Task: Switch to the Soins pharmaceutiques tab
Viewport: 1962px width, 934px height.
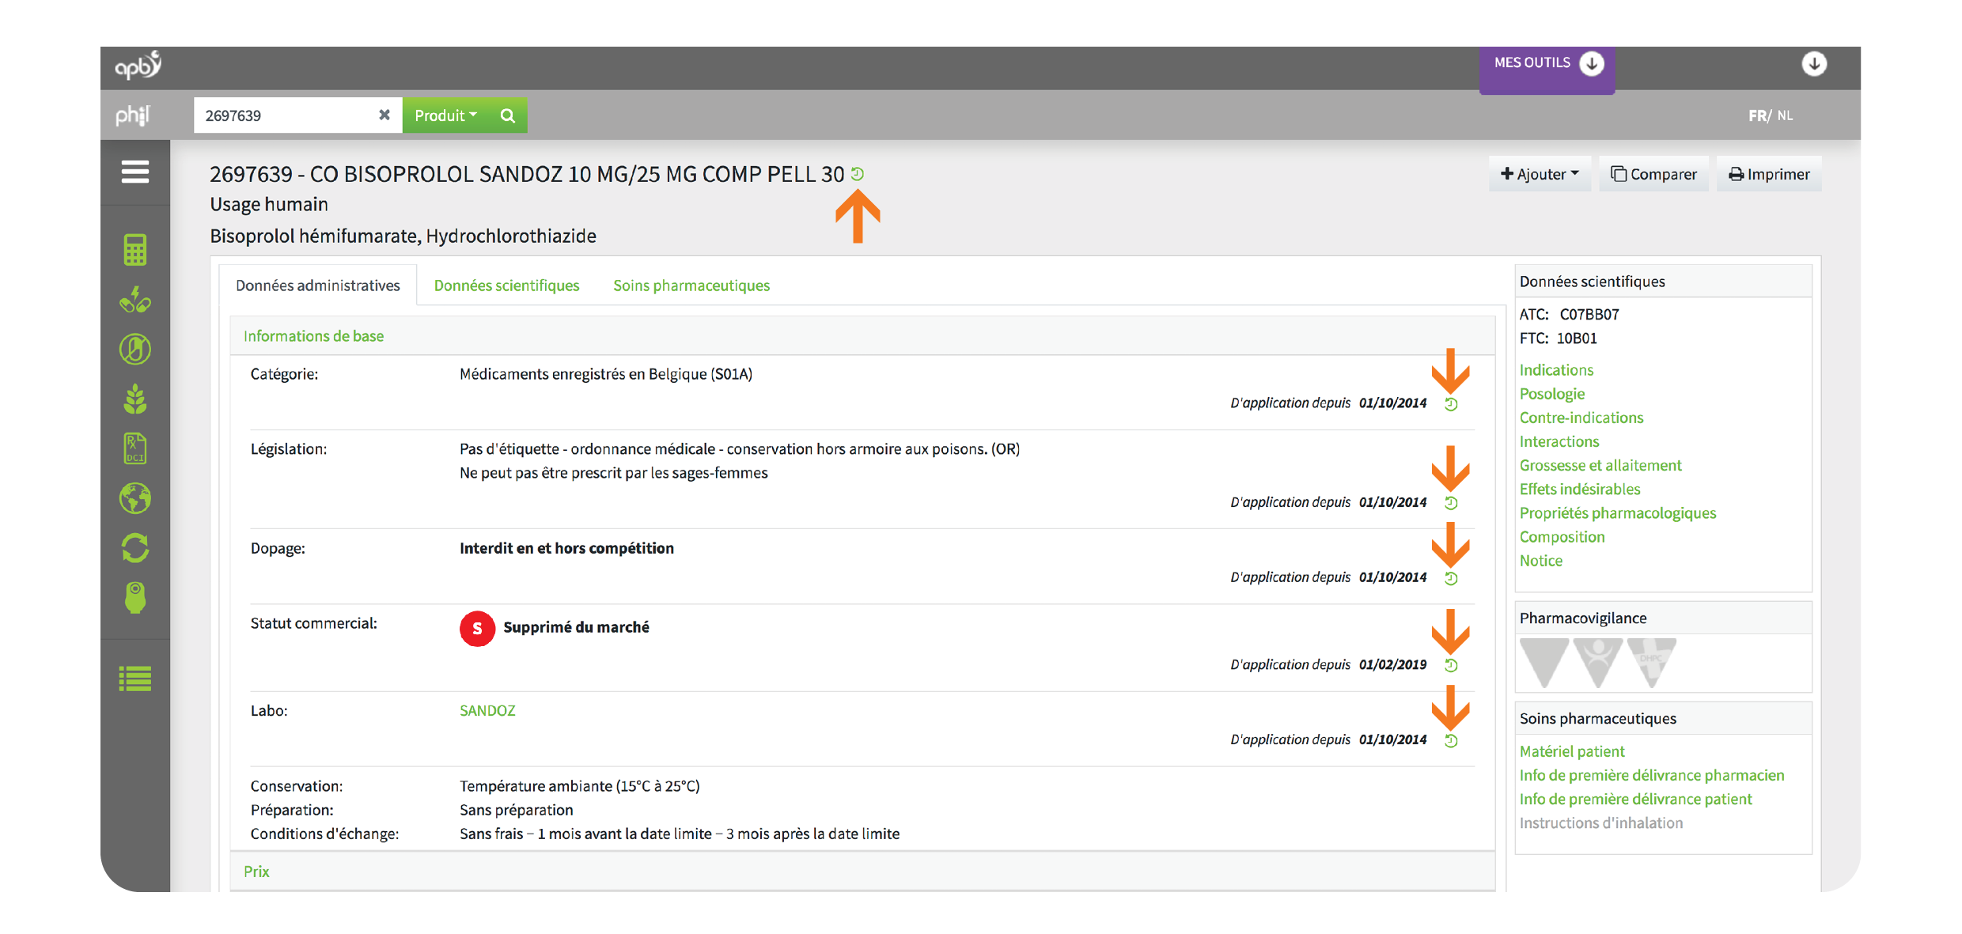Action: [x=691, y=285]
